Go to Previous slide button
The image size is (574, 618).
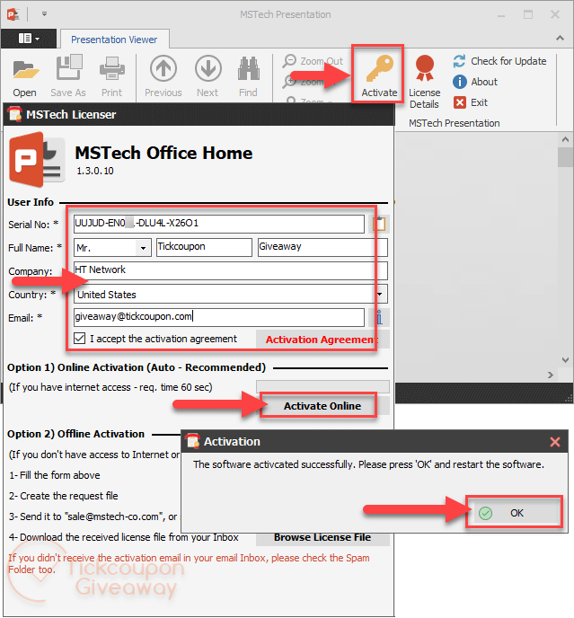[163, 77]
